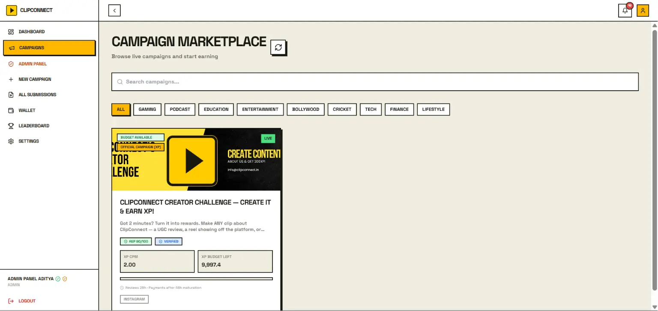The width and height of the screenshot is (658, 311).
Task: Click the clock icon beside Reviews 28h
Action: click(122, 288)
